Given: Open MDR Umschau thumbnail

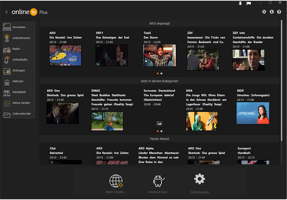Looking at the screenshot, I should tap(253, 113).
